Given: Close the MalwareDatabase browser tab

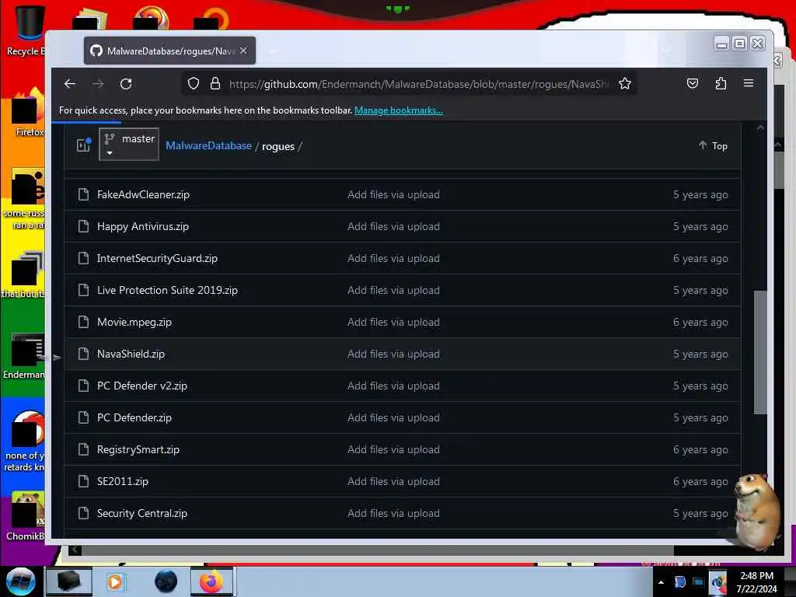Looking at the screenshot, I should (243, 51).
